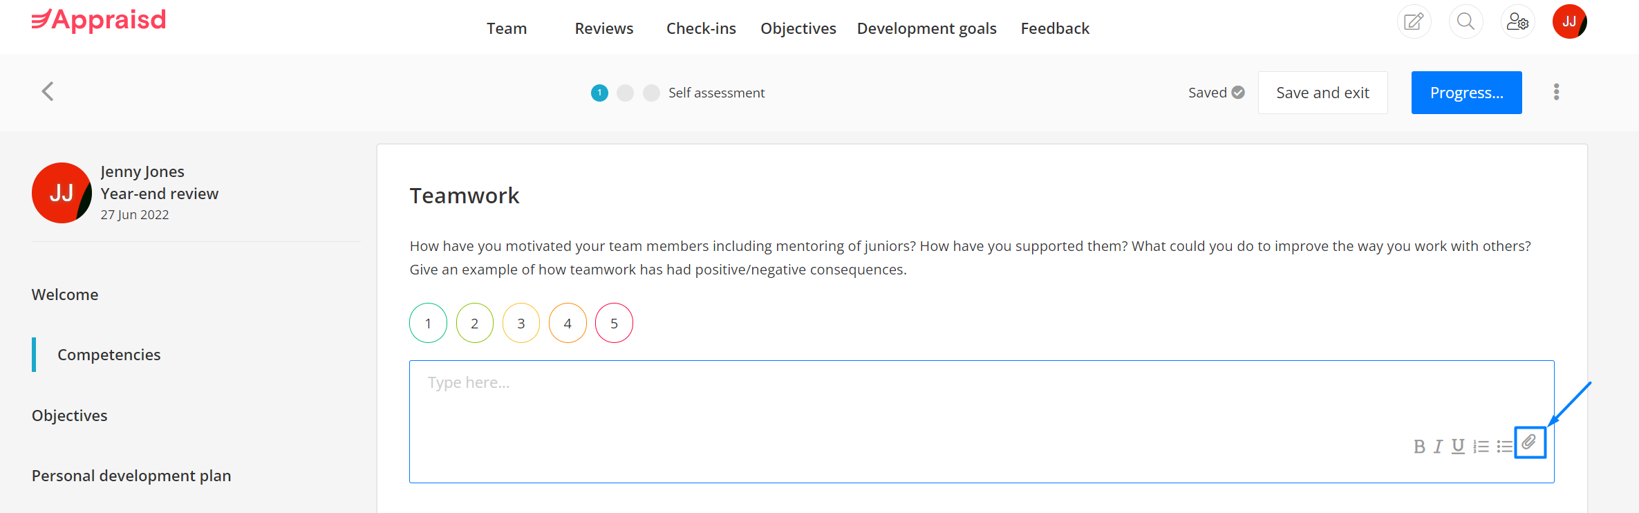1639x513 pixels.
Task: Click the paperclip attachment icon
Action: tap(1529, 442)
